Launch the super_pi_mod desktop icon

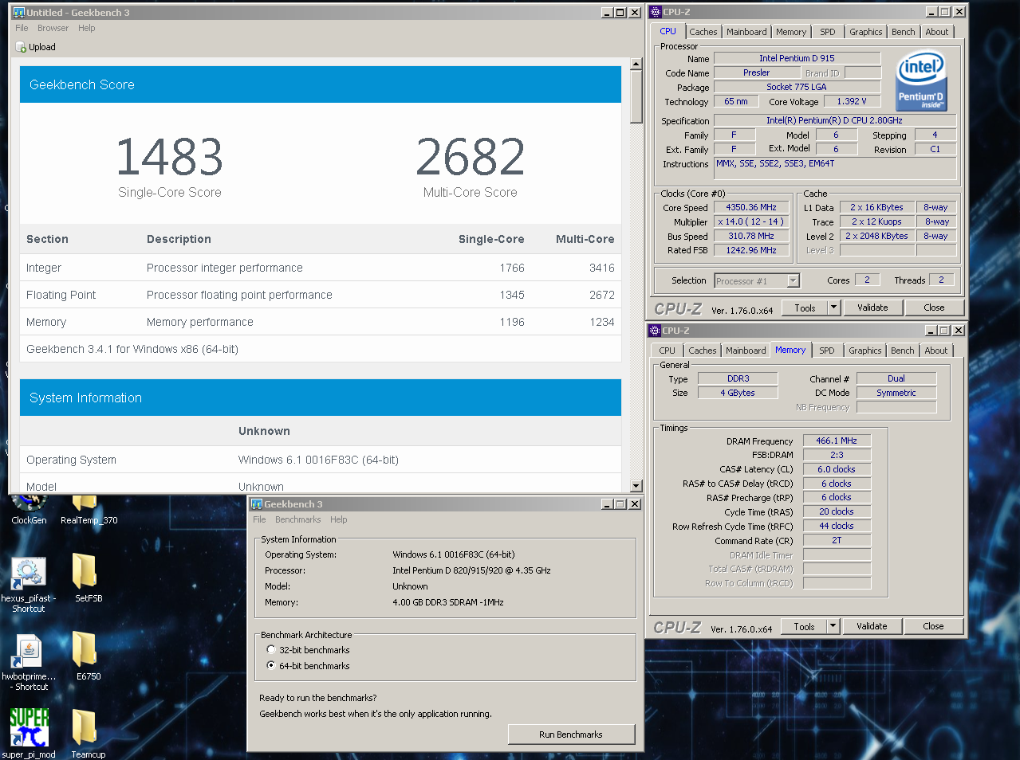point(29,727)
